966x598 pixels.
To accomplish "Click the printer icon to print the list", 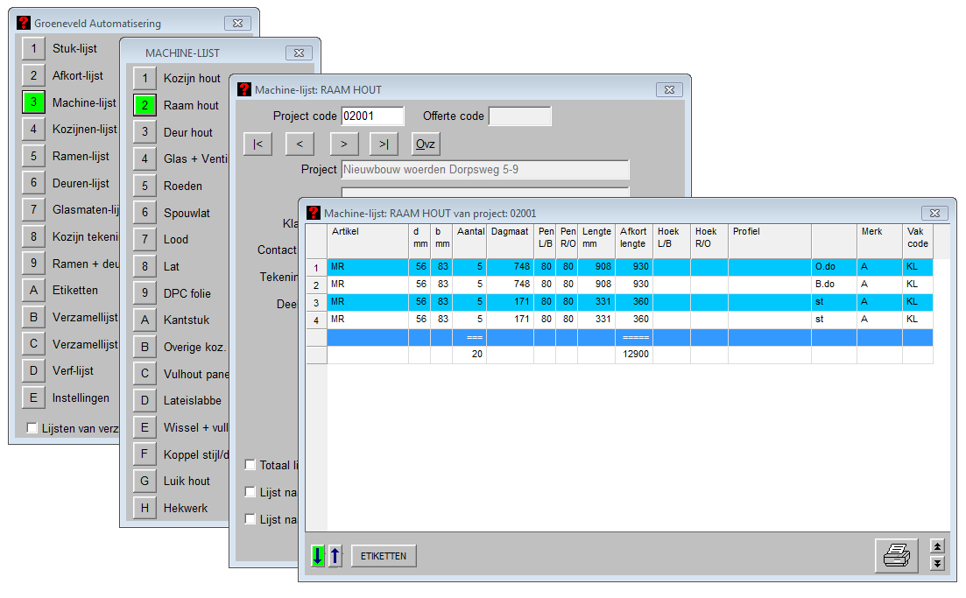I will pos(895,556).
